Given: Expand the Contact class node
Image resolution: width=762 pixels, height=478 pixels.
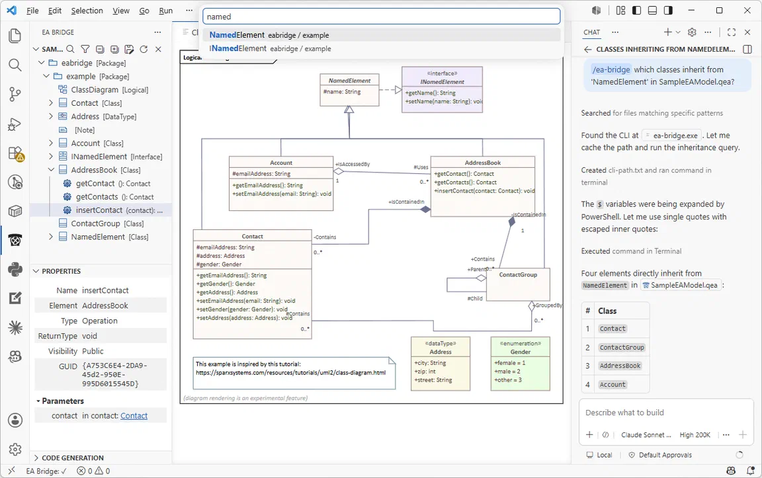Looking at the screenshot, I should coord(51,103).
